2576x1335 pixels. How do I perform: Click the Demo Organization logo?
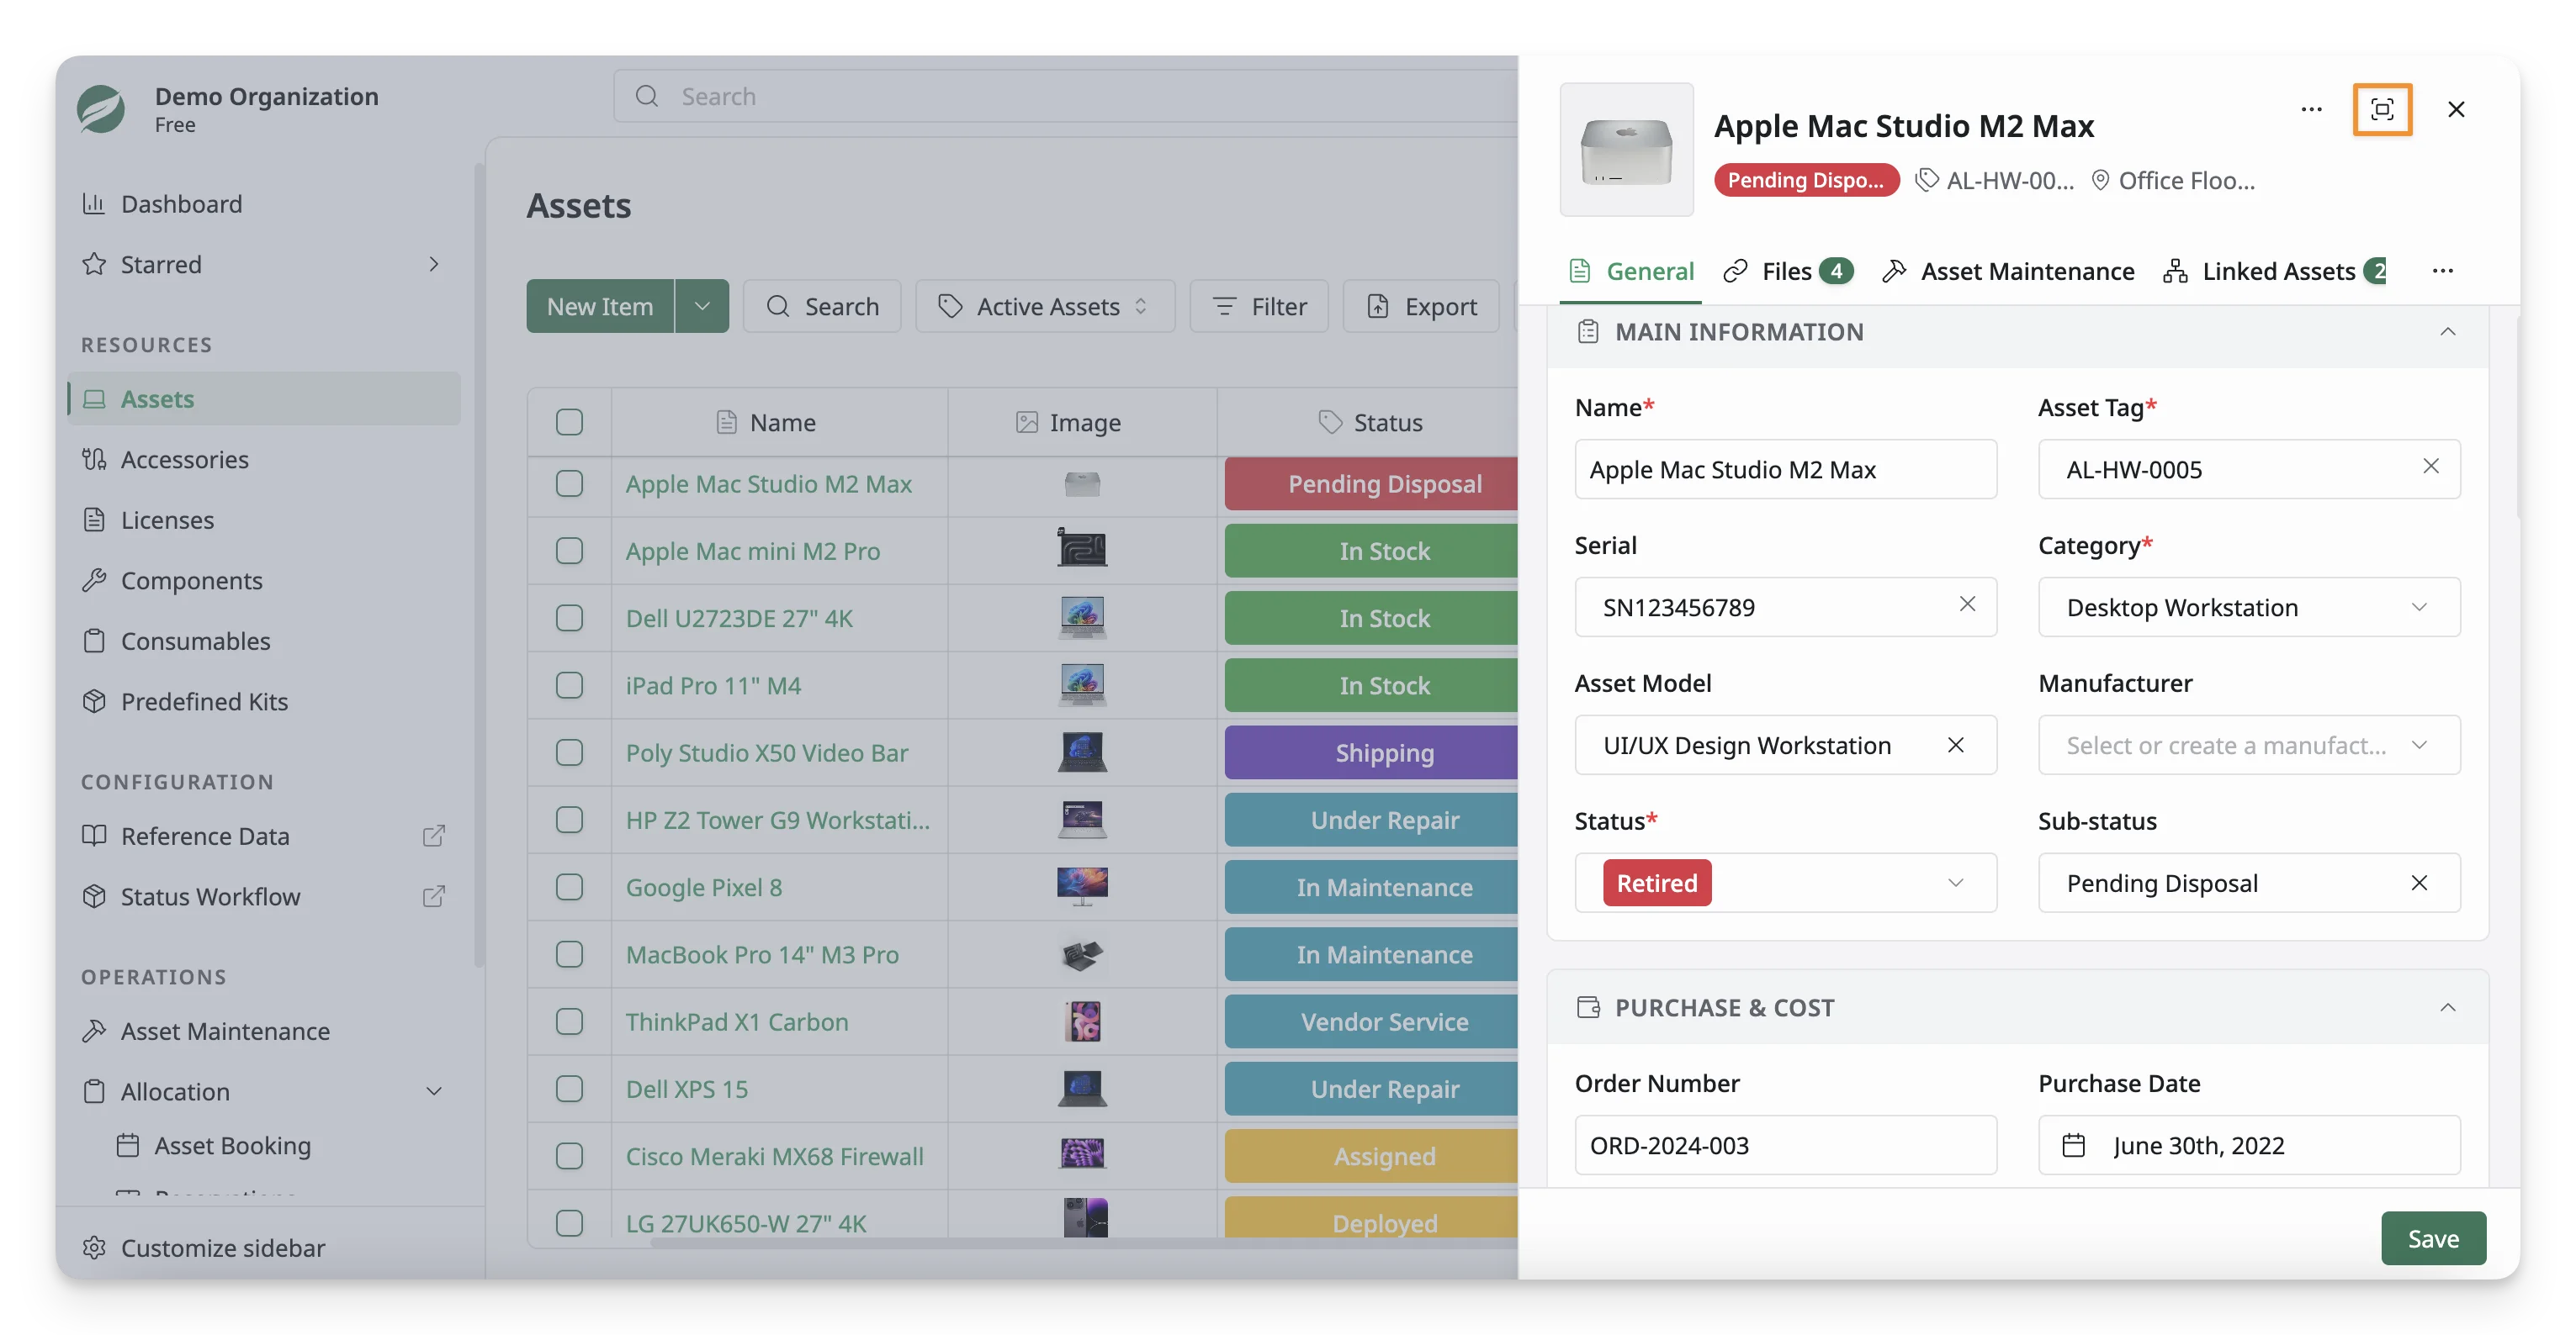tap(101, 109)
